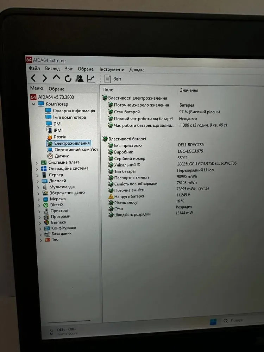Image resolution: width=264 pixels, height=352 pixels.
Task: Expand the Мережа tree node
Action: point(38,199)
